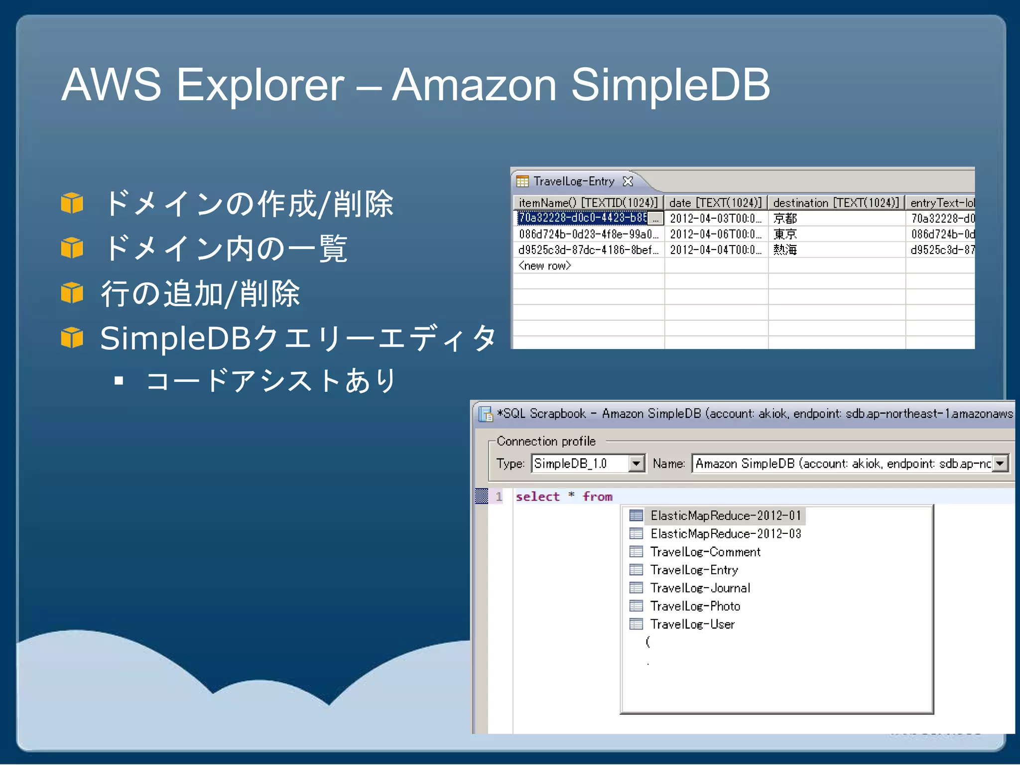Select row 086d724b-0d23-4f8e-99a0
This screenshot has height=765, width=1020.
589,234
